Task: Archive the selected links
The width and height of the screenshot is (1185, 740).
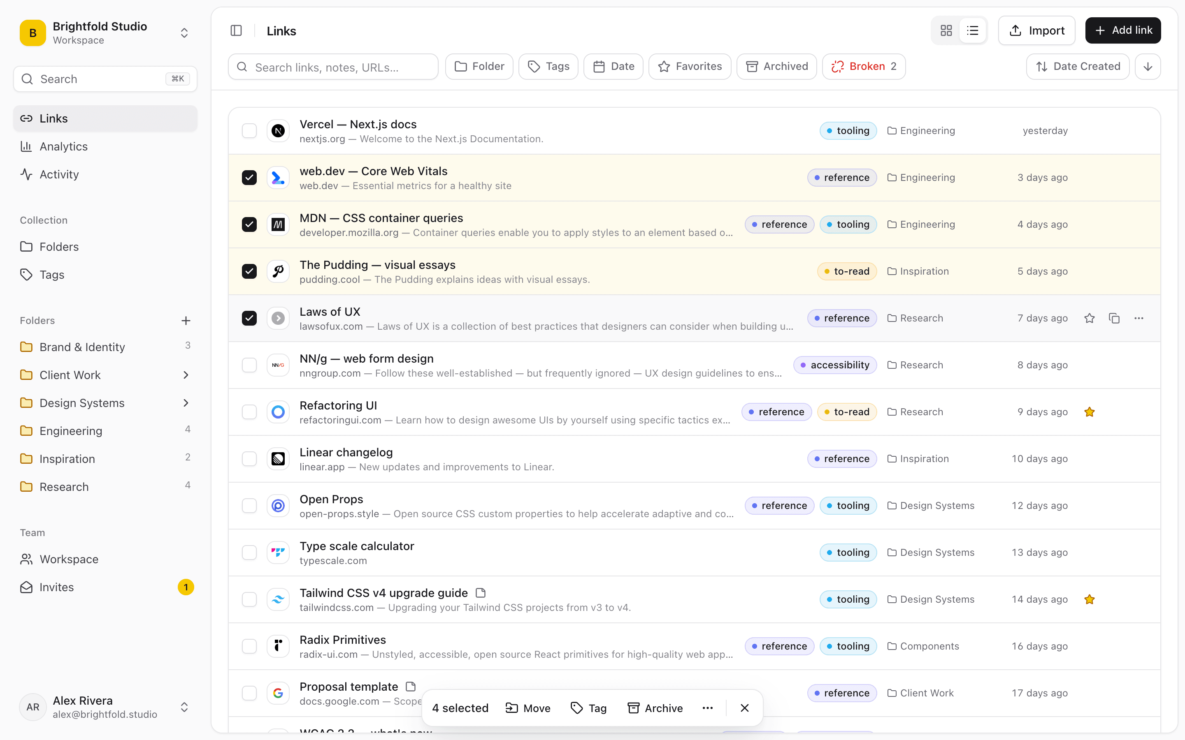Action: point(655,708)
